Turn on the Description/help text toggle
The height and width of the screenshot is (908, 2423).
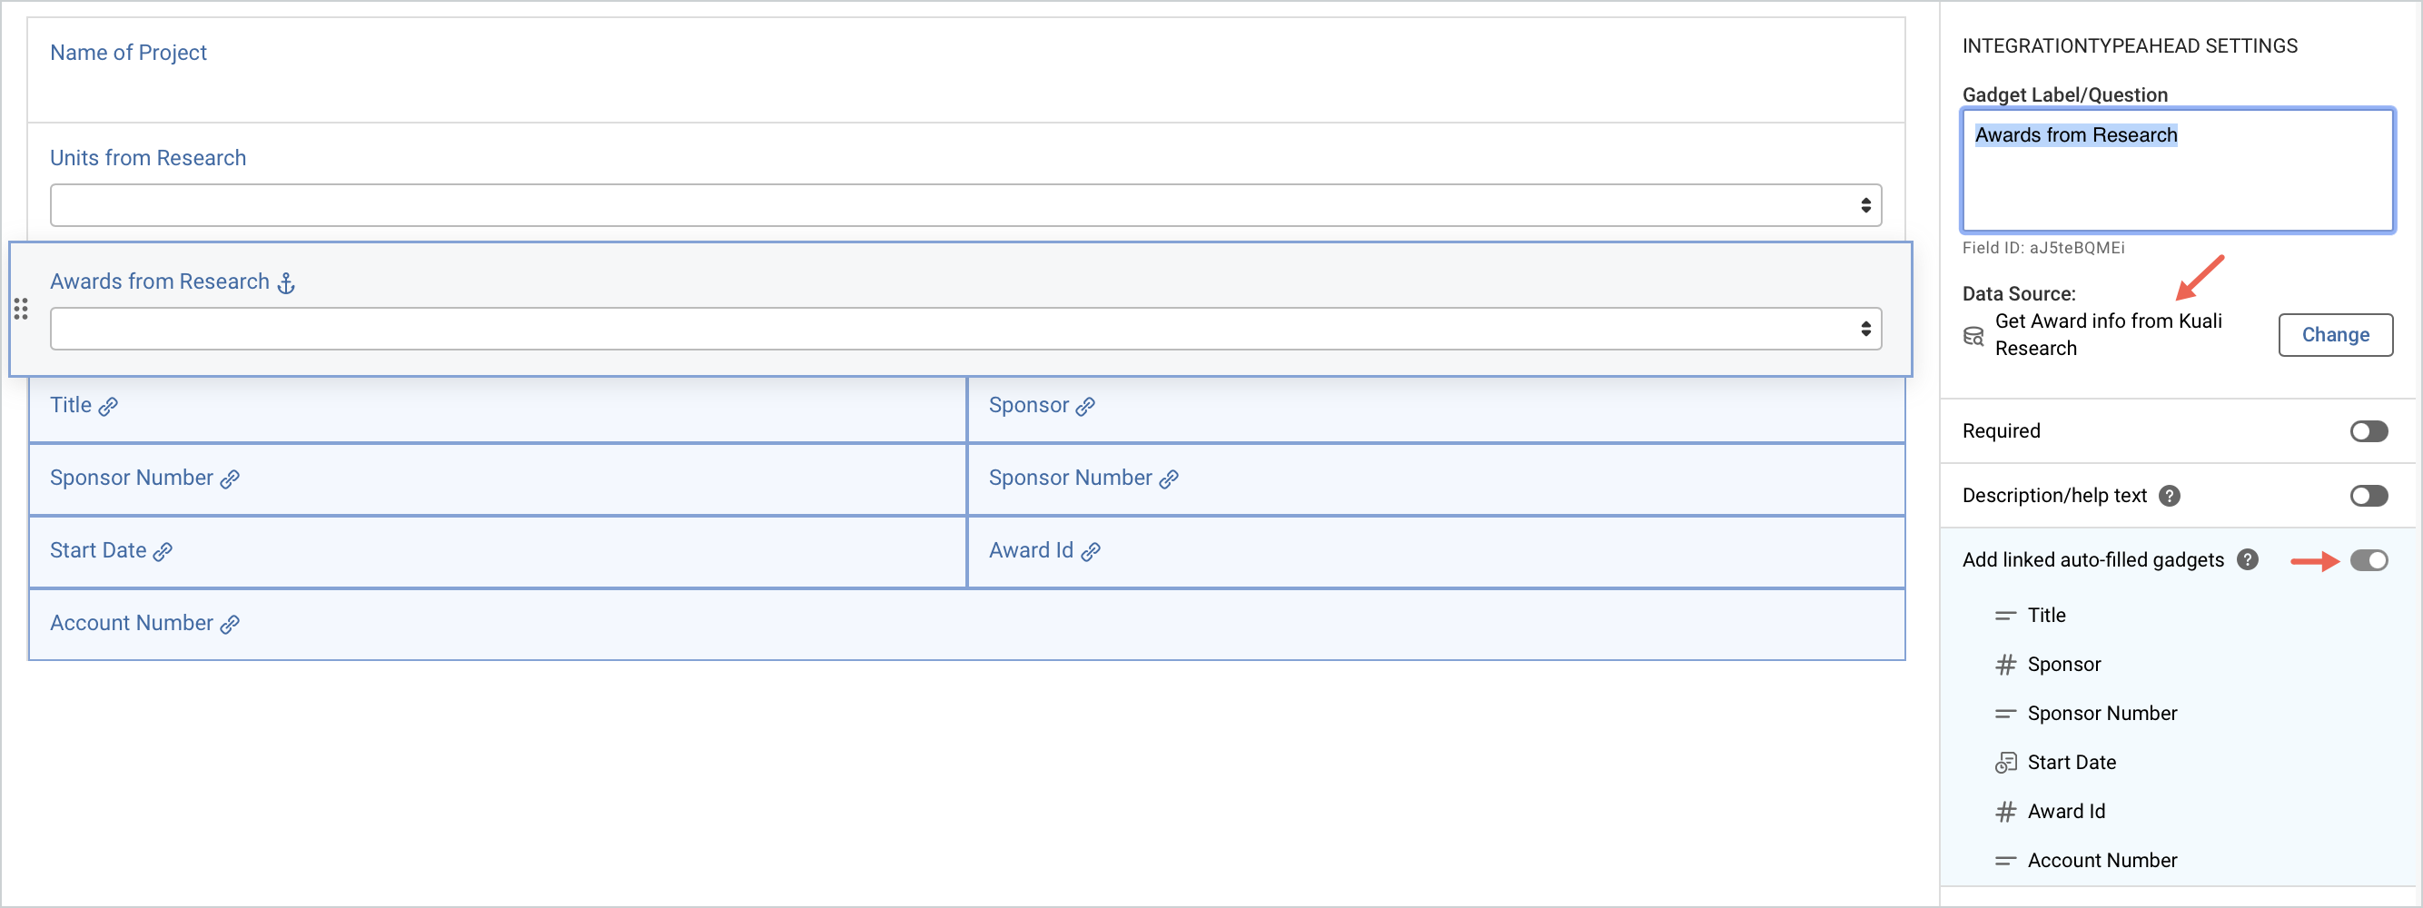pyautogui.click(x=2369, y=496)
